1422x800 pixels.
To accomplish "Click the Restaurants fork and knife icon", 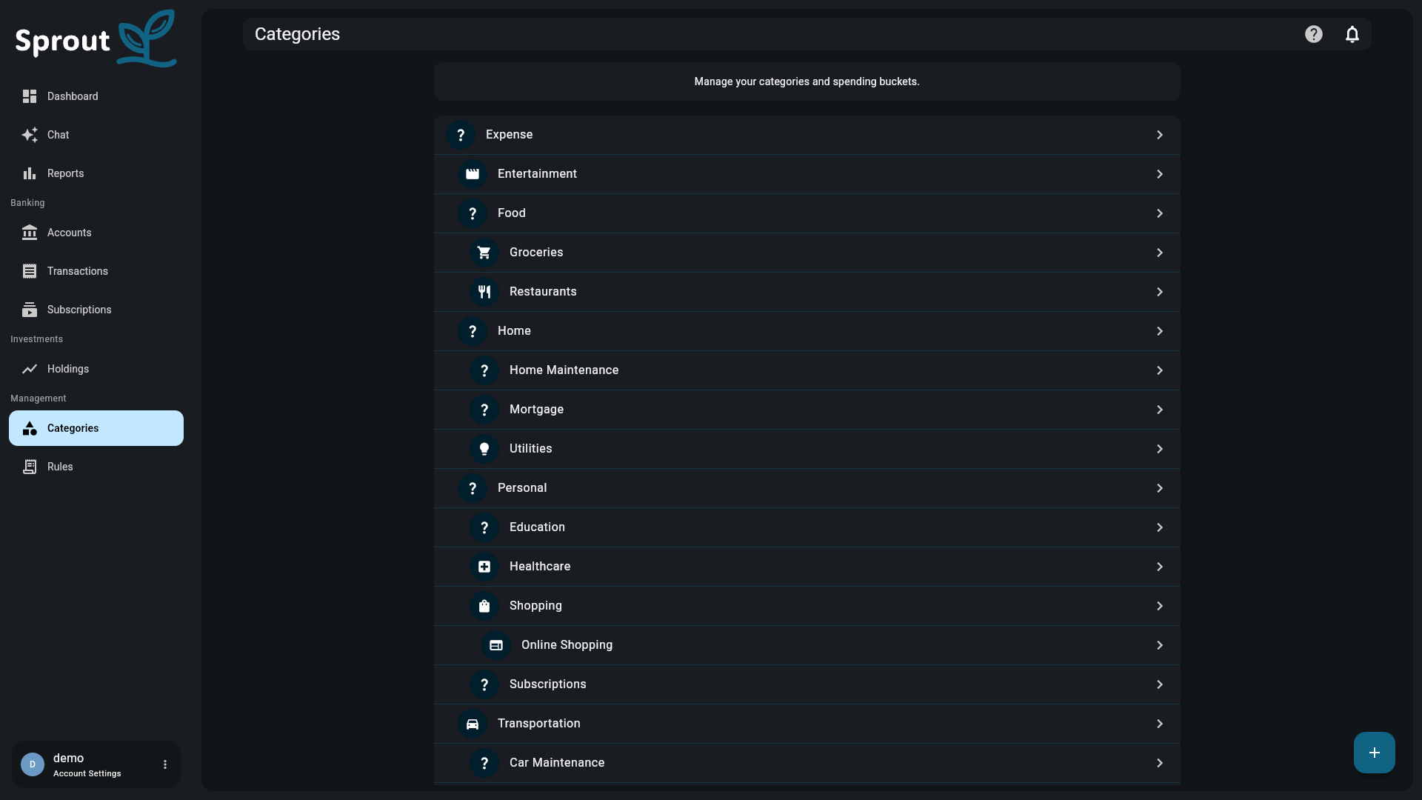I will [x=484, y=292].
